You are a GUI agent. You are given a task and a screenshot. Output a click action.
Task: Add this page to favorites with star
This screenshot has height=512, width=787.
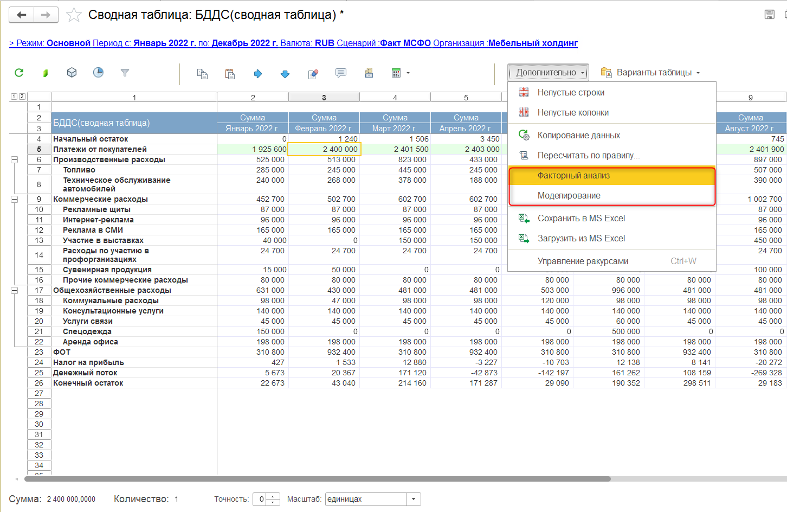74,15
